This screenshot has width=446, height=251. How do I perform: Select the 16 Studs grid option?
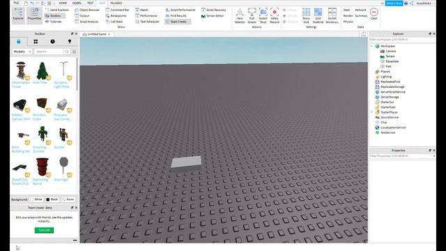pos(291,22)
